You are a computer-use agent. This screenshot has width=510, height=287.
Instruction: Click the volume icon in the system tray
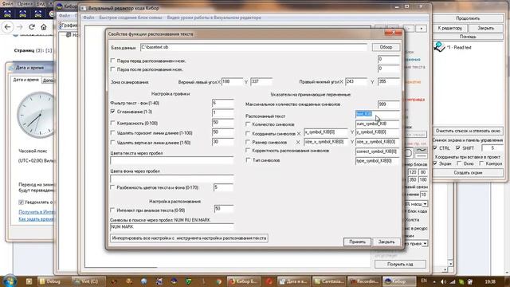click(x=444, y=281)
